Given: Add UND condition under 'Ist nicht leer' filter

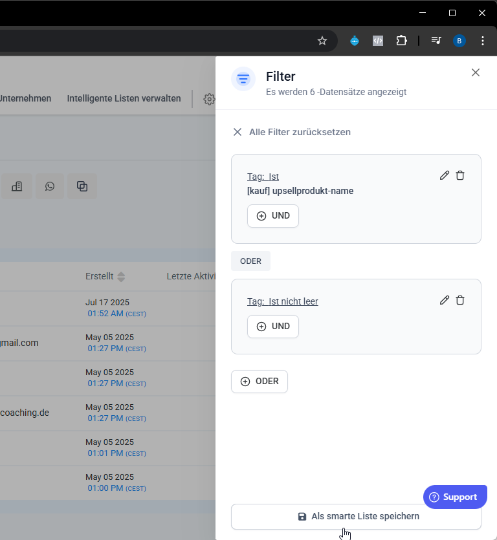Looking at the screenshot, I should pyautogui.click(x=273, y=327).
